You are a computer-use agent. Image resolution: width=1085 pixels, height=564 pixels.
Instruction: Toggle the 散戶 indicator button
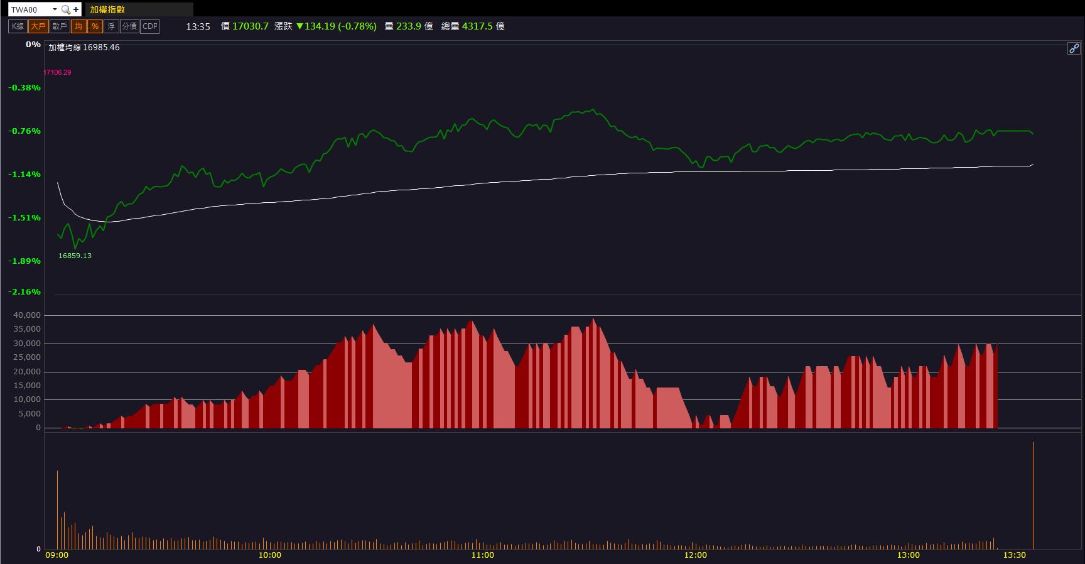[x=60, y=26]
